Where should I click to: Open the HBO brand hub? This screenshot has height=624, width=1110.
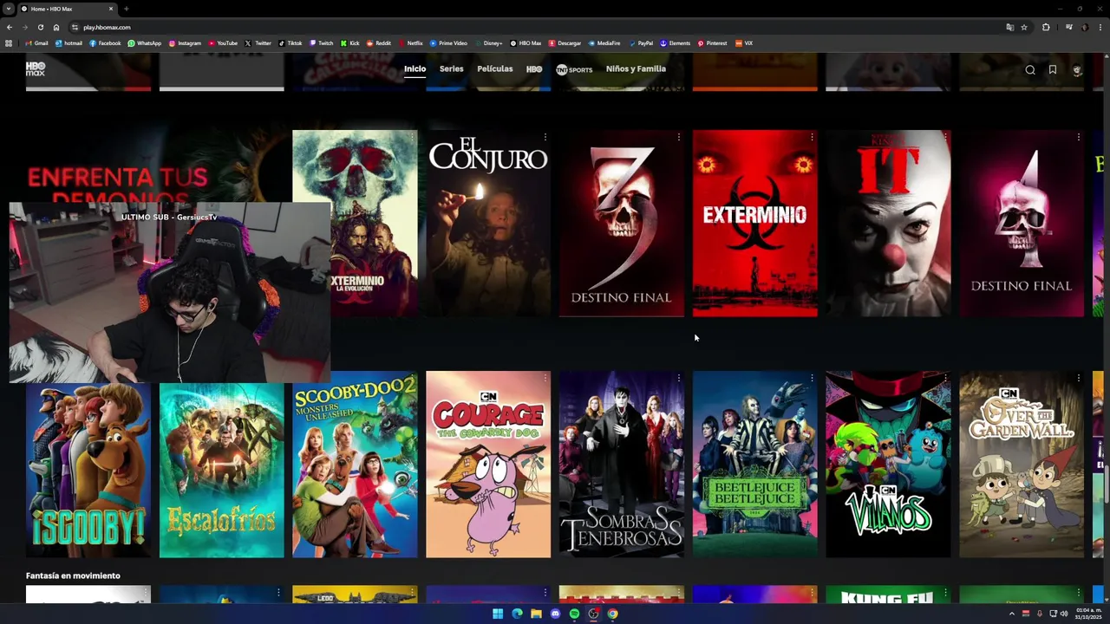(534, 69)
